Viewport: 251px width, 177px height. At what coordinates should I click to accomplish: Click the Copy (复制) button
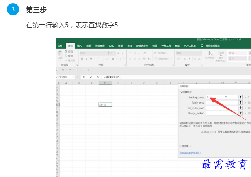click(x=69, y=56)
